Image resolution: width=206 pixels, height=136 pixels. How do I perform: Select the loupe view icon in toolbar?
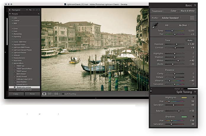coord(44,94)
